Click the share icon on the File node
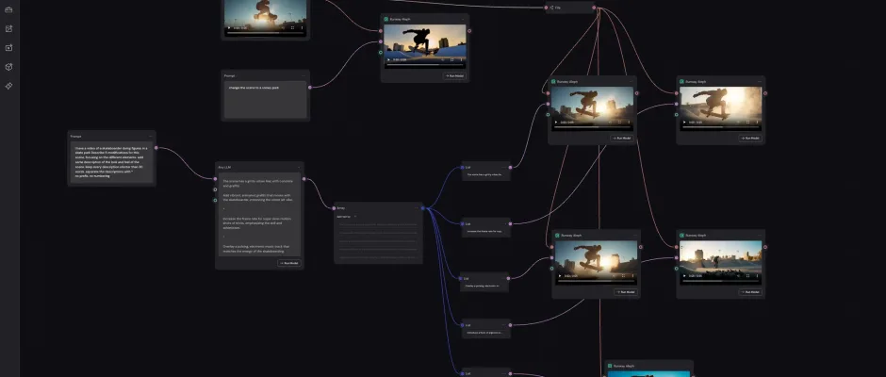 tap(551, 8)
